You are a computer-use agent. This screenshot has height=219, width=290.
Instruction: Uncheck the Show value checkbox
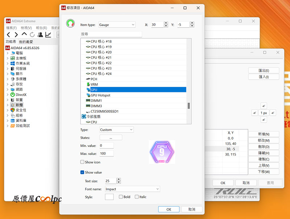pyautogui.click(x=82, y=172)
